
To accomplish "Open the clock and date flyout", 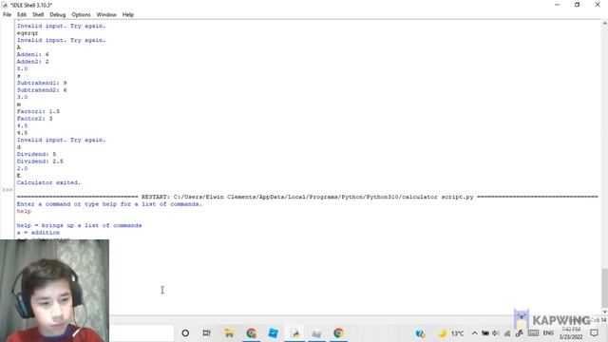I will [x=571, y=333].
